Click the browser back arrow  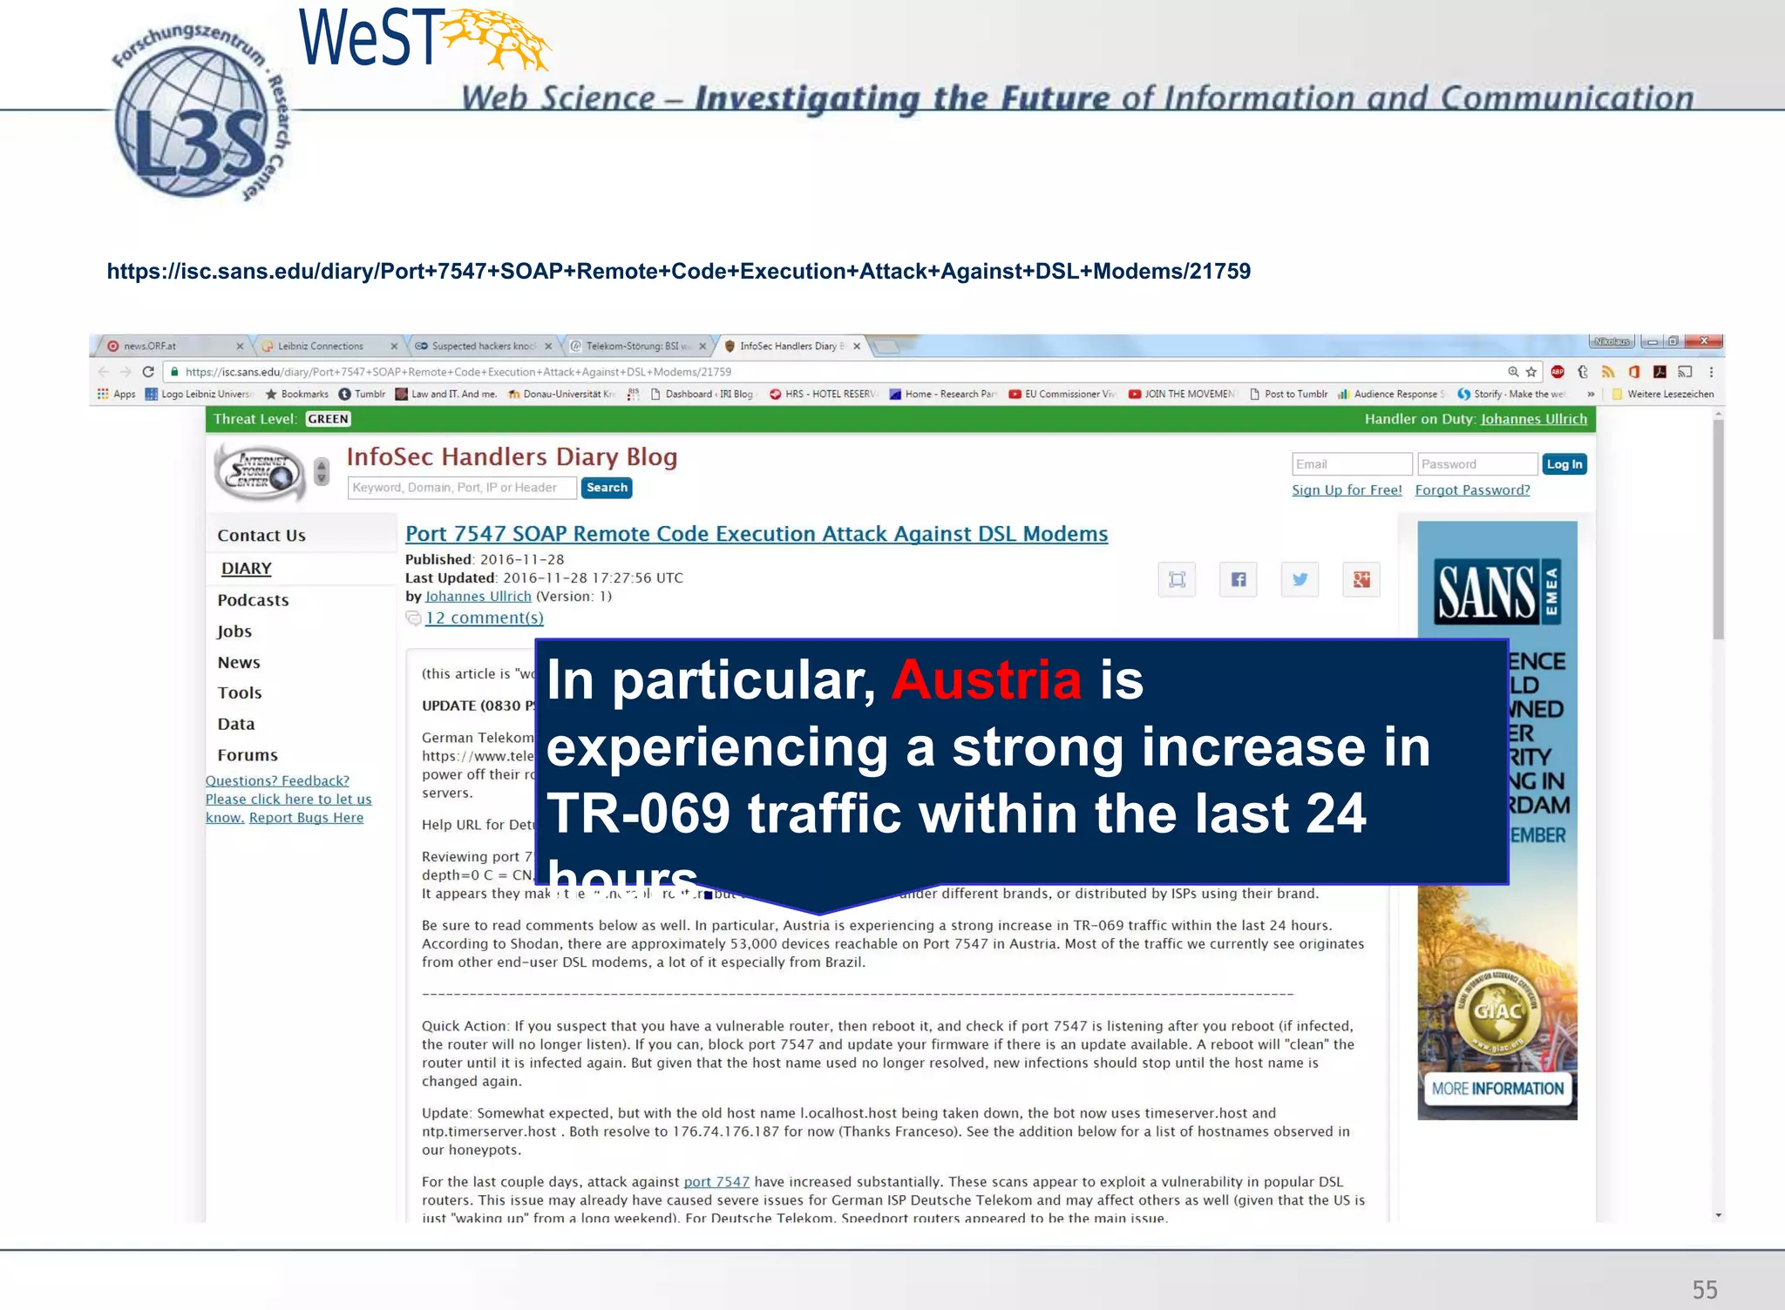point(104,372)
